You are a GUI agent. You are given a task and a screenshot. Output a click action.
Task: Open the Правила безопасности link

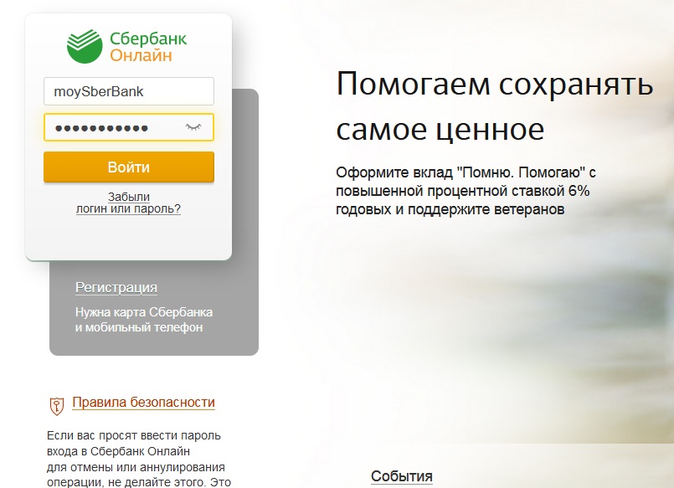coord(143,403)
